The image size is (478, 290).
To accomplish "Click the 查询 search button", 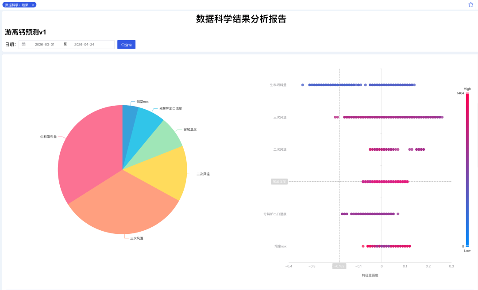I will (126, 45).
